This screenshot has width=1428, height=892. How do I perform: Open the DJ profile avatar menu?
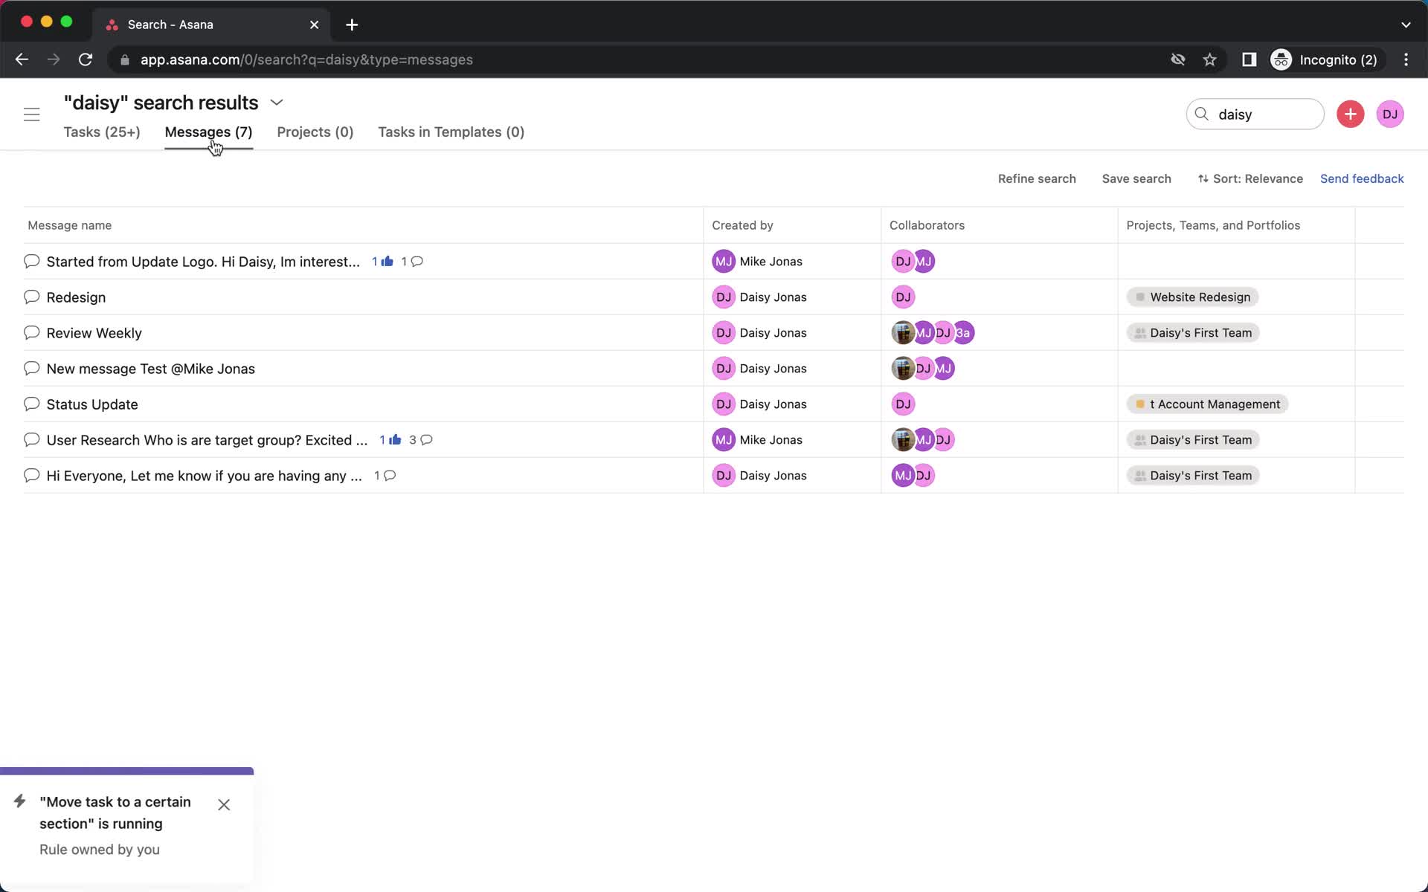[x=1389, y=114]
